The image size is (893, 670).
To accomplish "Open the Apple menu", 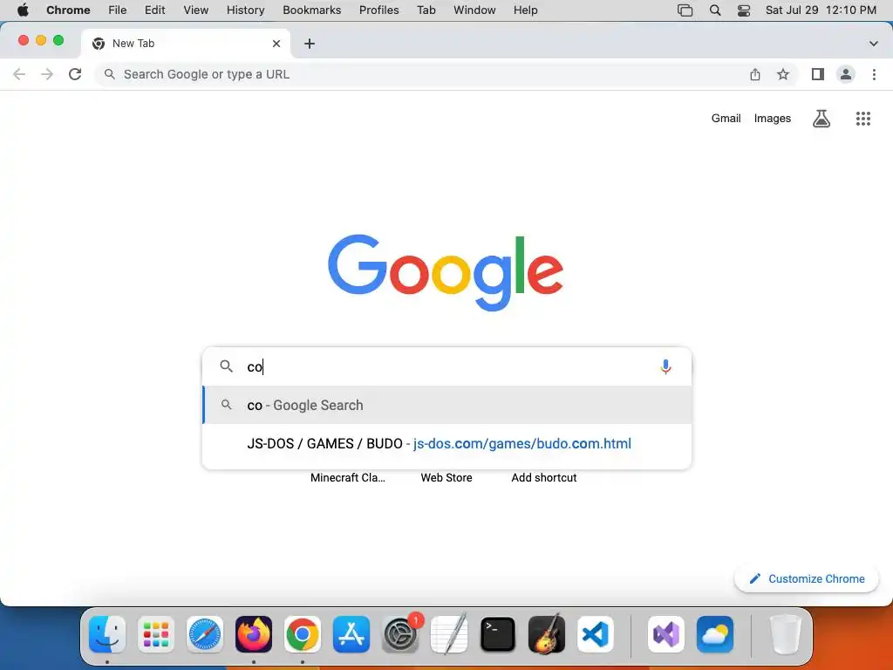I will point(23,10).
